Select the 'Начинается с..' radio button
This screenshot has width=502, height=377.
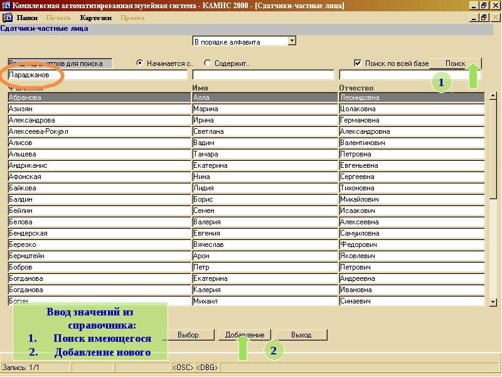click(140, 63)
